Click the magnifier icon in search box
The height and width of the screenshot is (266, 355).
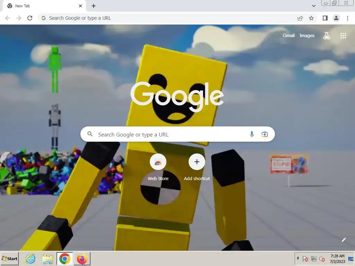coord(90,134)
